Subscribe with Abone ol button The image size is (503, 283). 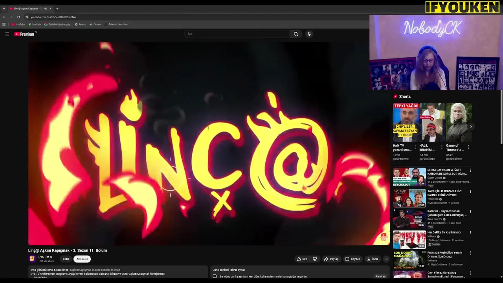pos(82,259)
